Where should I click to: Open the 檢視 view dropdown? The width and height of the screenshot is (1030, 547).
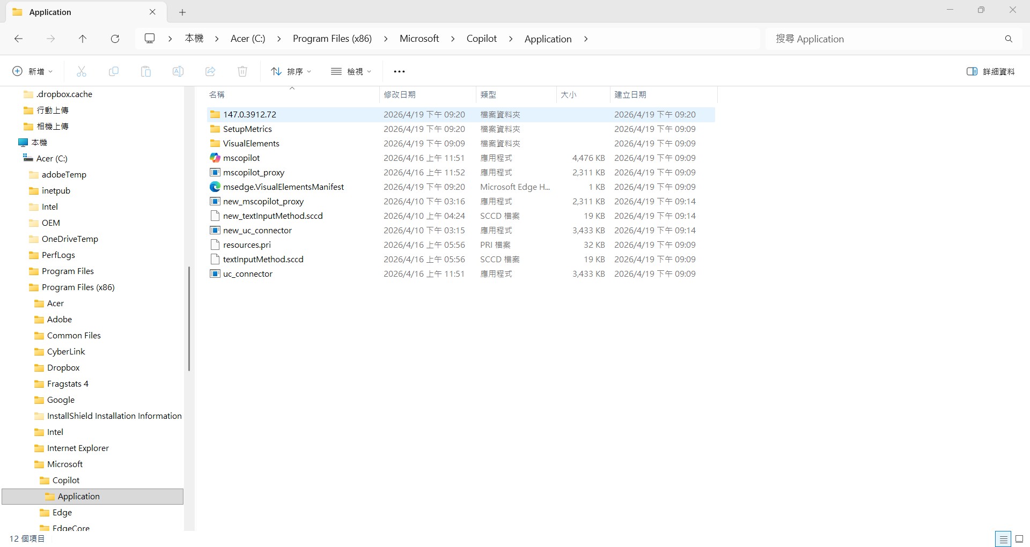tap(351, 71)
